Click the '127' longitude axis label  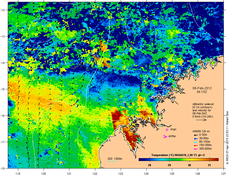[224, 173]
